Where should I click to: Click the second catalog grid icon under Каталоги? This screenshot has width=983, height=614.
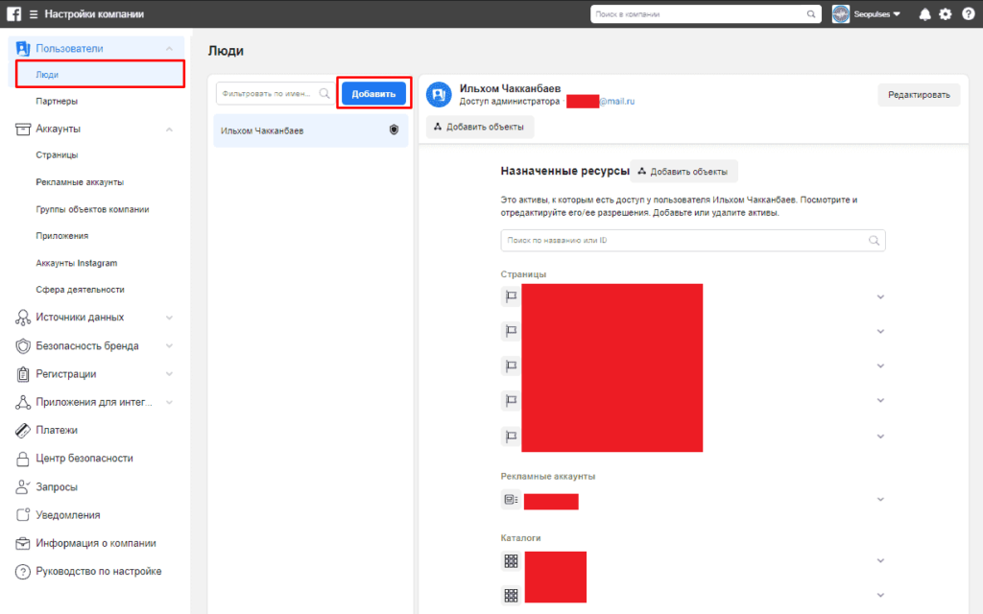coord(511,595)
